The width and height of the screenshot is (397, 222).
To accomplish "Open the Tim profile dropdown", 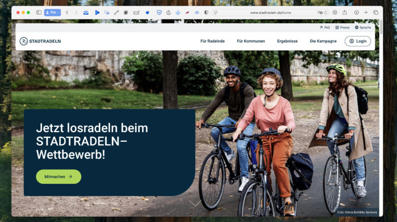I will (52, 12).
